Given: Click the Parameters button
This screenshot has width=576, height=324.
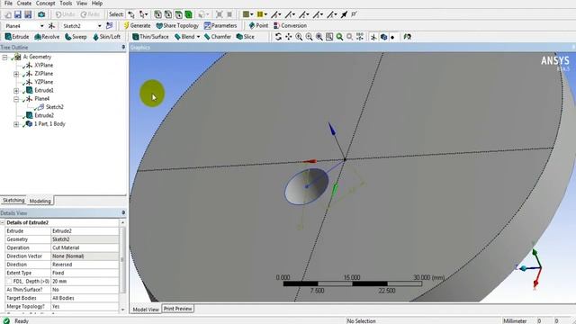Looking at the screenshot, I should 220,26.
